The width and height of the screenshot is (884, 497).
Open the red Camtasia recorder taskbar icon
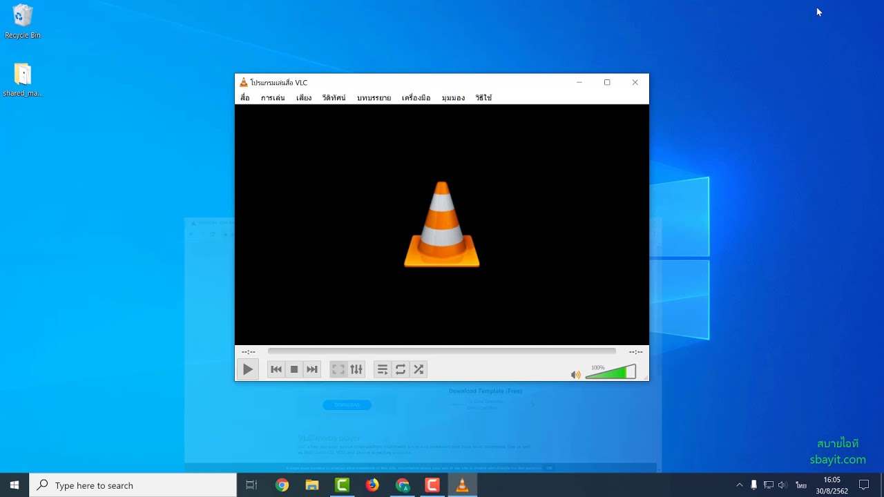[432, 485]
